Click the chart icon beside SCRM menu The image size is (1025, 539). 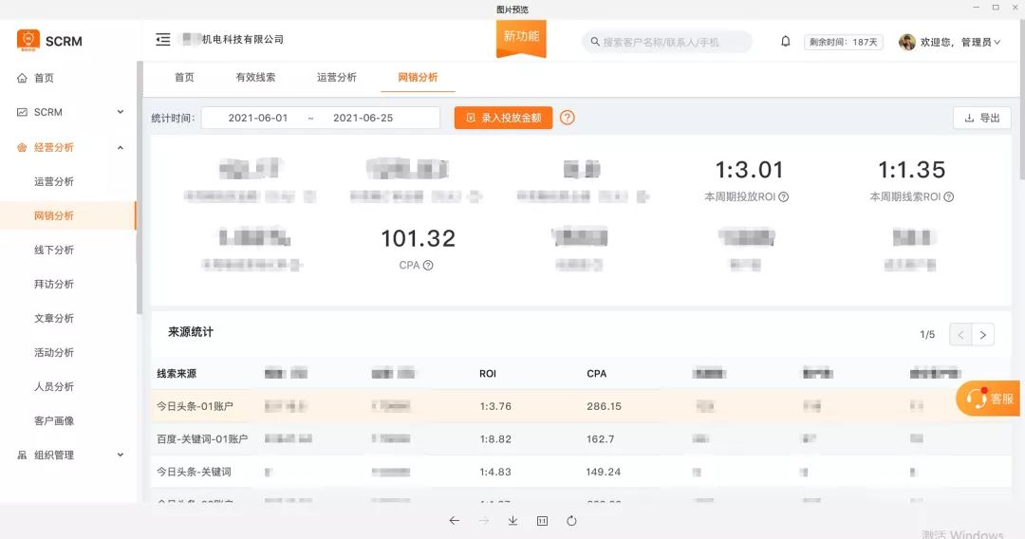click(x=22, y=112)
